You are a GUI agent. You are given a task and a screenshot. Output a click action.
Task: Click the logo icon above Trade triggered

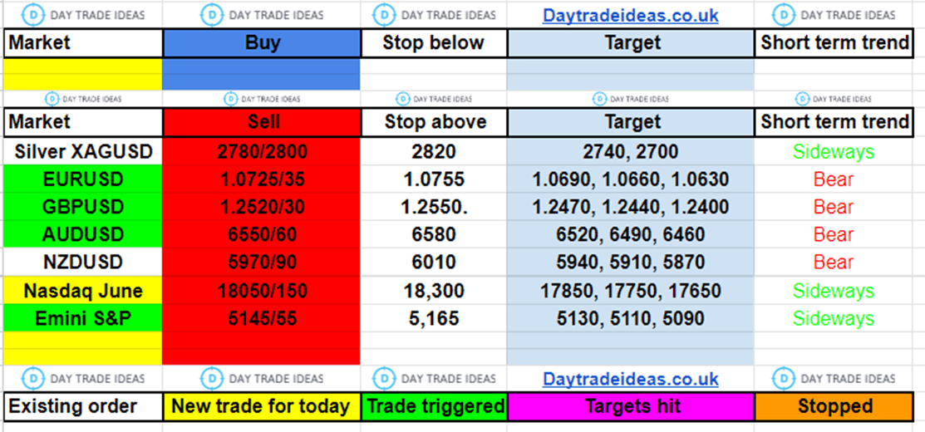click(x=384, y=379)
